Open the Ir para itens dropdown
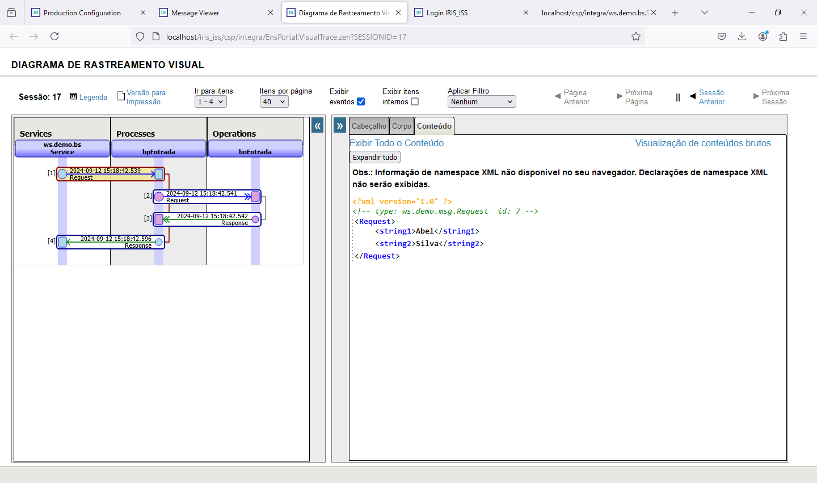The height and width of the screenshot is (483, 817). pyautogui.click(x=210, y=102)
